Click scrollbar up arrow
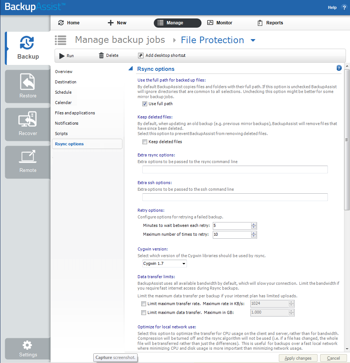Screen dimensions: 350x363 click(347, 66)
